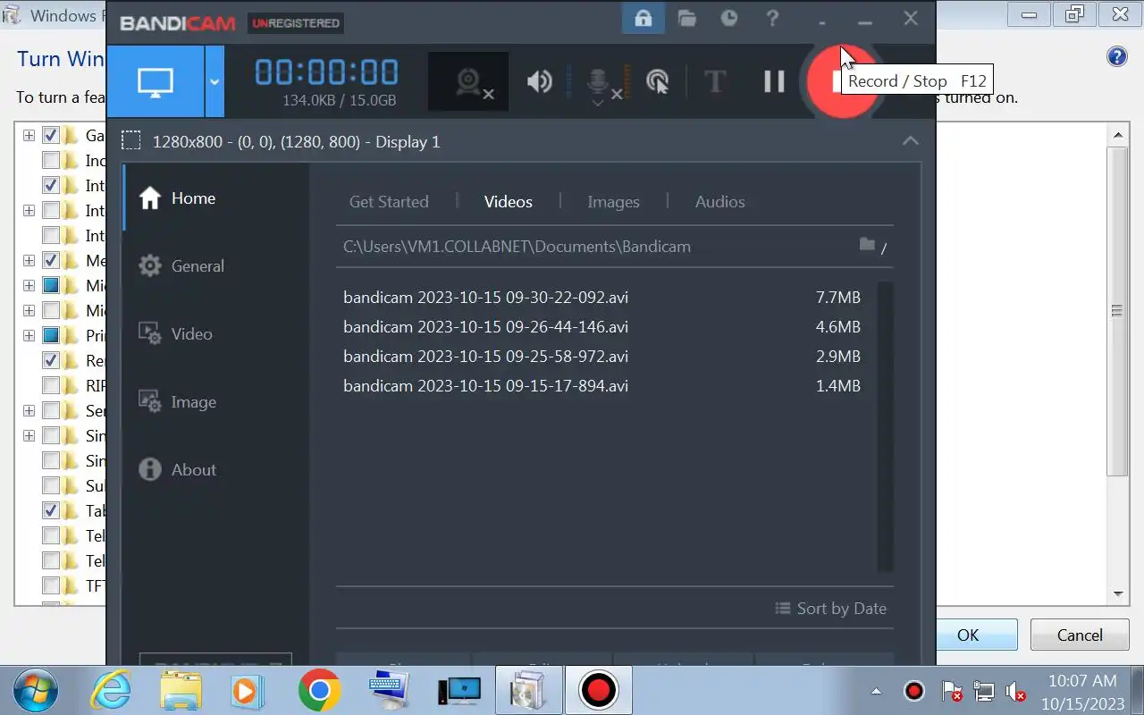
Task: Uncheck the 'Me' feature checkbox in Windows Features
Action: [51, 261]
